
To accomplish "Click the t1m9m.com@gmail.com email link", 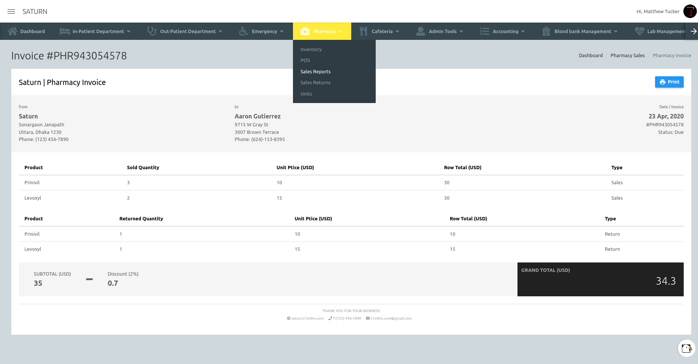I will (391, 318).
